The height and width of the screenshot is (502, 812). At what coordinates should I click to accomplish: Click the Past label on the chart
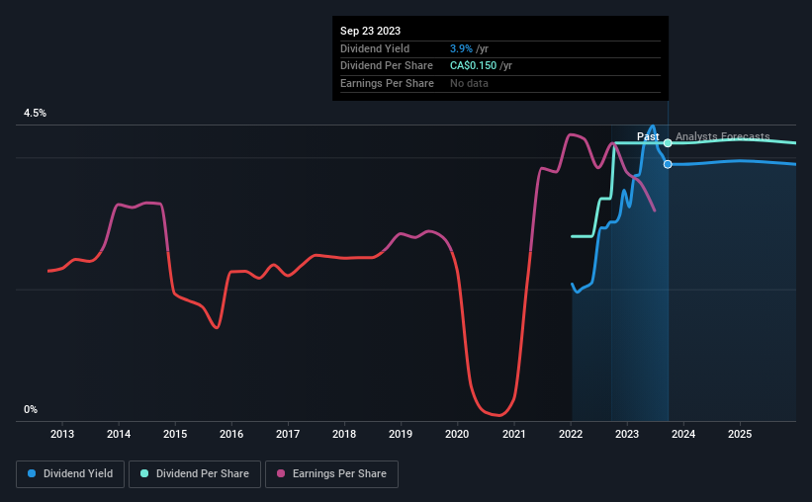[648, 136]
